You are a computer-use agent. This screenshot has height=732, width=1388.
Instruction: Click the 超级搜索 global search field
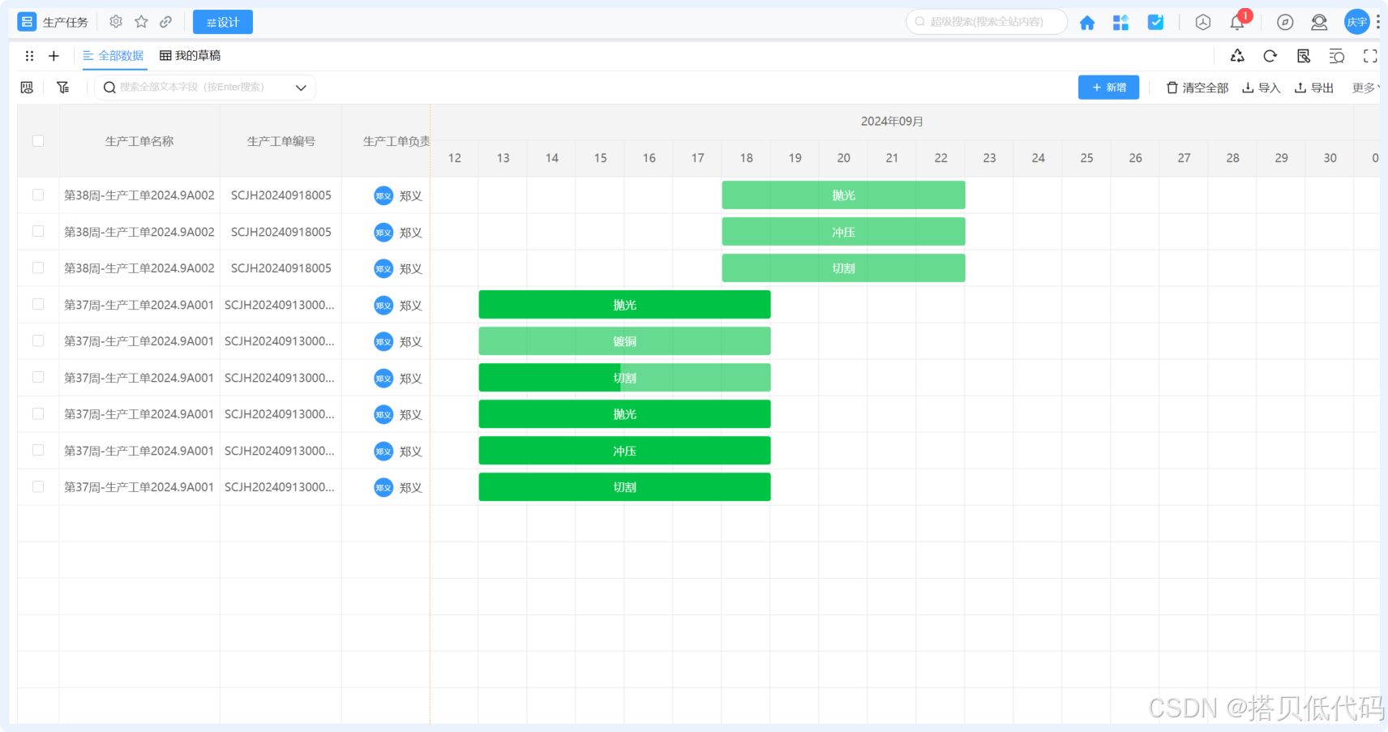[x=987, y=22]
